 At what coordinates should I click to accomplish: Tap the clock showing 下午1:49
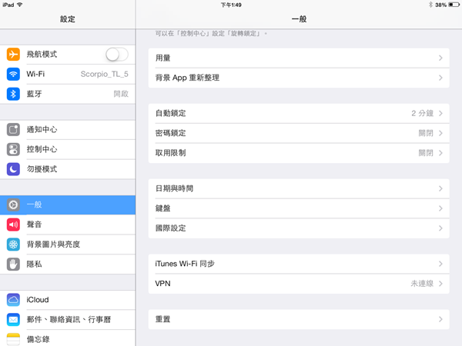[231, 5]
